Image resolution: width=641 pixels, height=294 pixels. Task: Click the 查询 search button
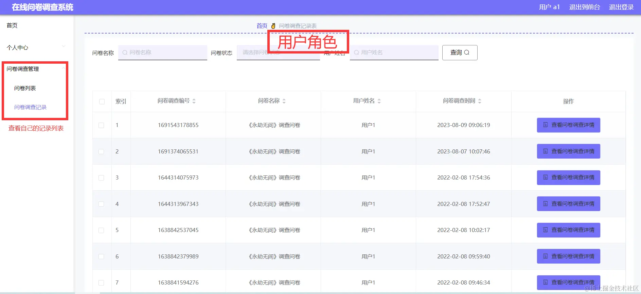460,52
